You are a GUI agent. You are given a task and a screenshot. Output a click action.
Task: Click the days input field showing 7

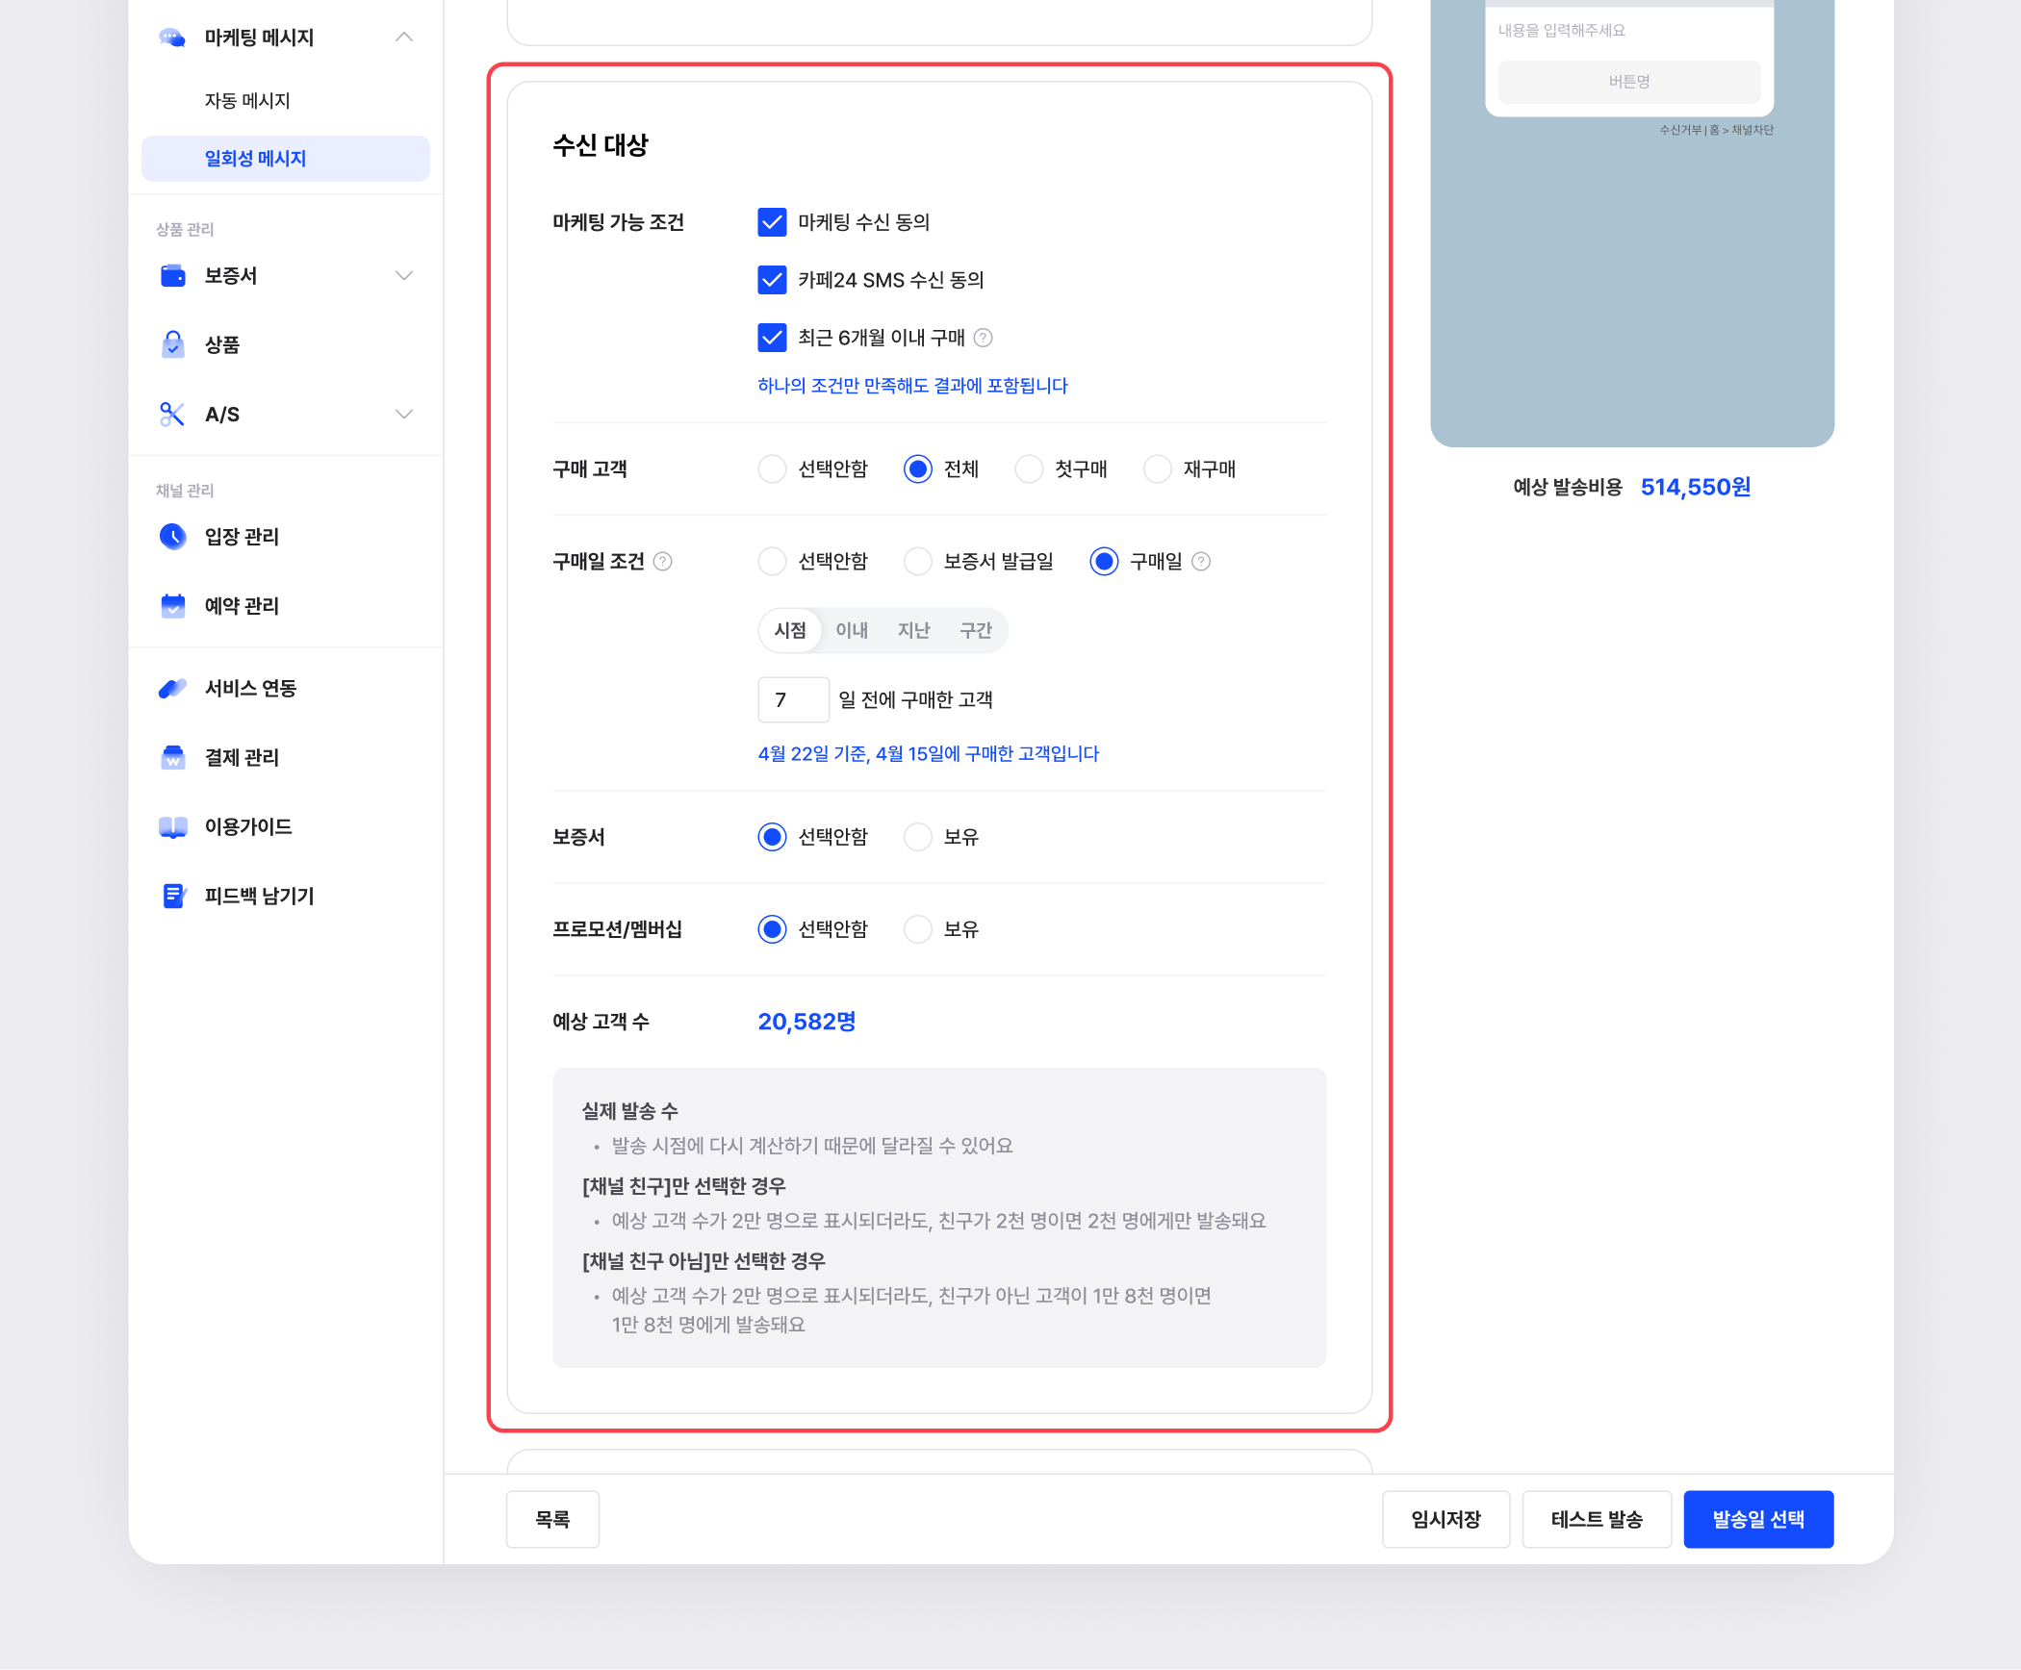[x=793, y=699]
